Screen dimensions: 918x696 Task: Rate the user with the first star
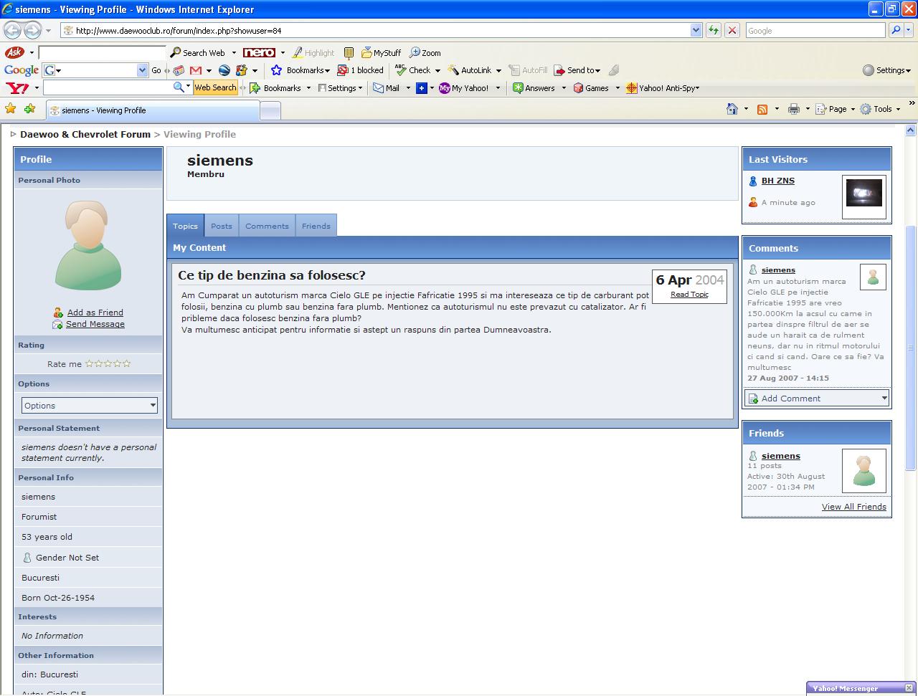pyautogui.click(x=90, y=363)
